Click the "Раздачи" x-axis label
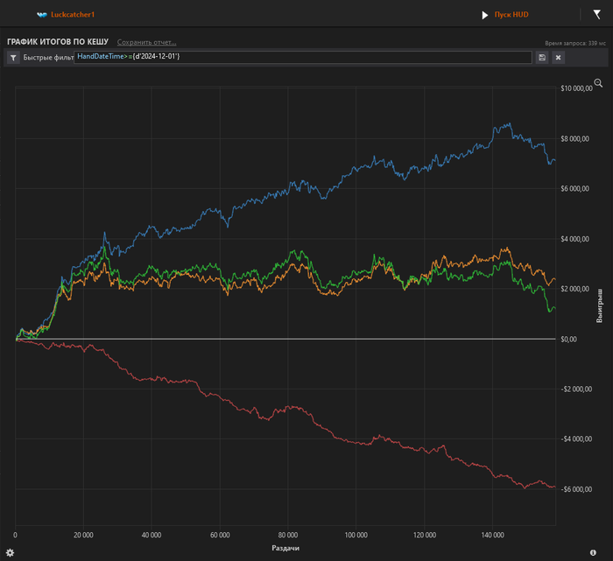The image size is (613, 561). [285, 548]
